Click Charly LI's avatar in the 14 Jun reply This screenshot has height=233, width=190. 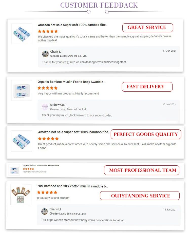pos(44,211)
